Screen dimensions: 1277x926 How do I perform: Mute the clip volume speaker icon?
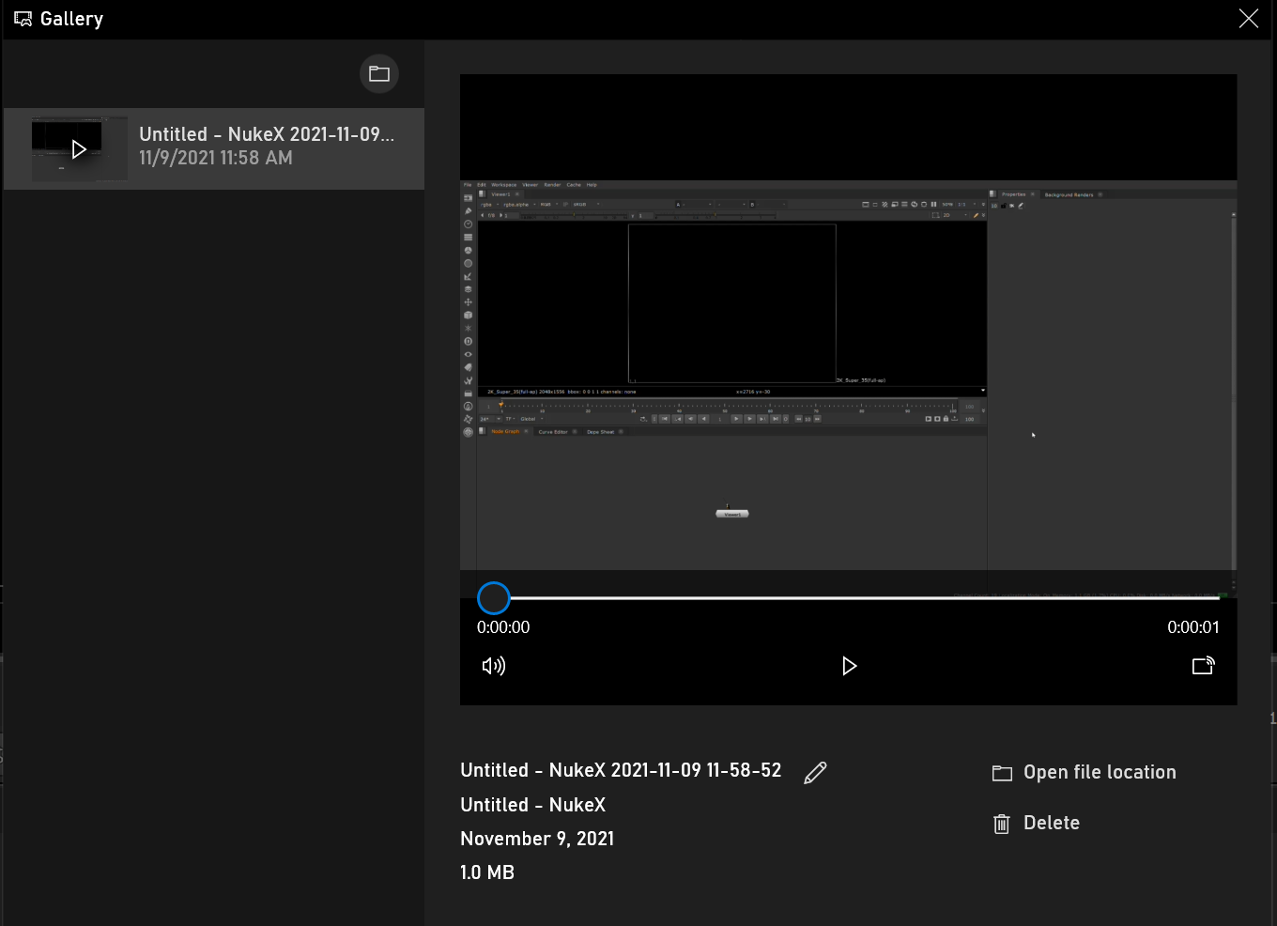tap(494, 666)
